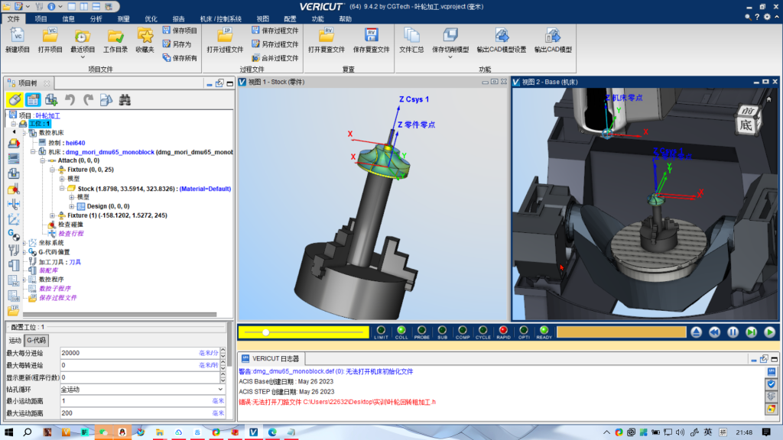783x440 pixels.
Task: Collapse the Fixture (0, 0, 25) node
Action: click(x=53, y=170)
